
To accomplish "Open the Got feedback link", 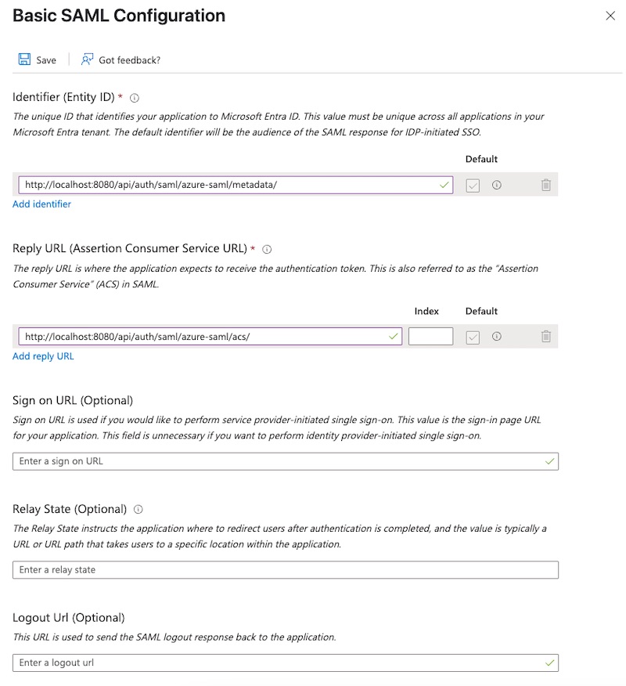I will tap(121, 60).
